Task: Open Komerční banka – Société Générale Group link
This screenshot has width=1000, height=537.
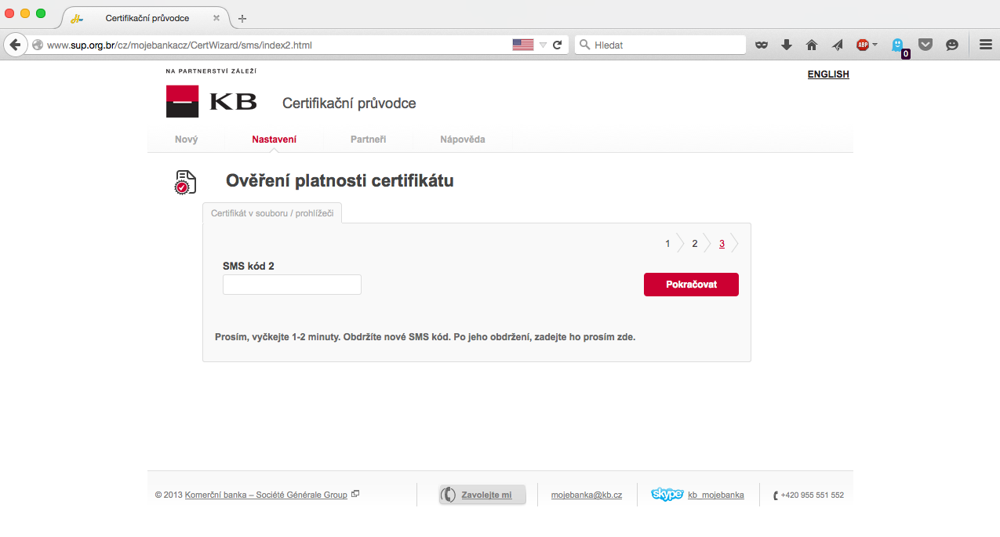Action: [266, 495]
